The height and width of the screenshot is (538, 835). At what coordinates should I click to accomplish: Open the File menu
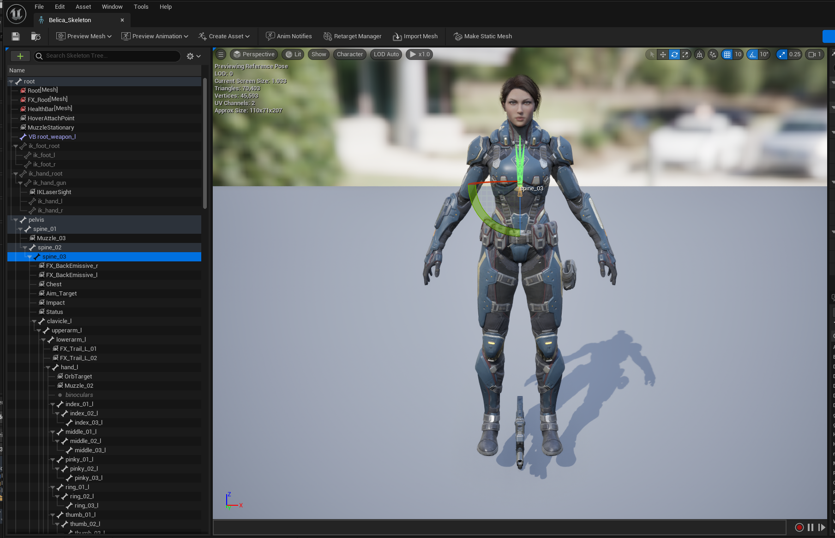tap(39, 7)
